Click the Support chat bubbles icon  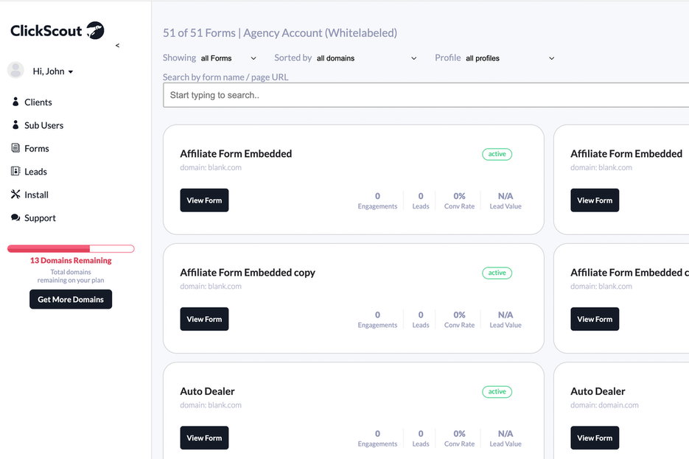tap(15, 218)
